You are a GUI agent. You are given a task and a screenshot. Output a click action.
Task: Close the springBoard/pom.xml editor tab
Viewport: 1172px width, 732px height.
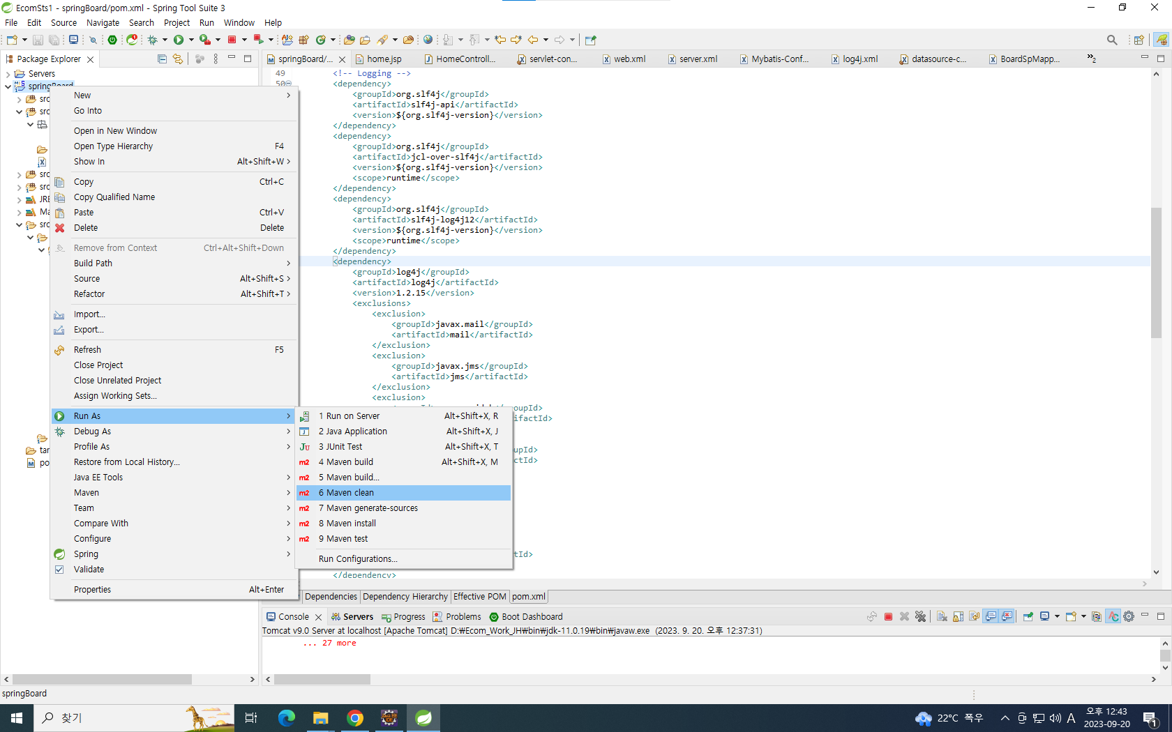pyautogui.click(x=342, y=60)
